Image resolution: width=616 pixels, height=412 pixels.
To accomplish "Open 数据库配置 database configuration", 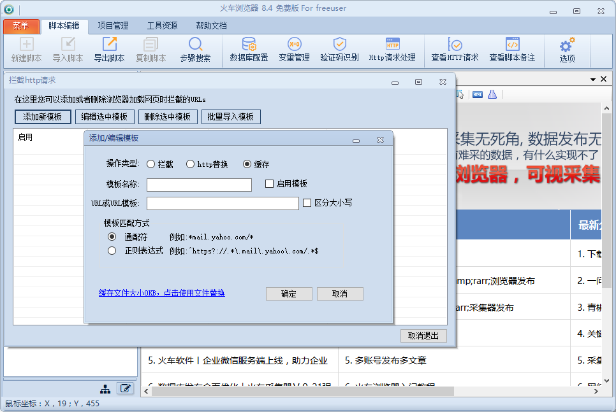I will pos(249,50).
